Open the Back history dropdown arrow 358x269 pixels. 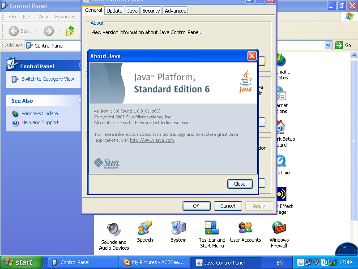pyautogui.click(x=36, y=30)
